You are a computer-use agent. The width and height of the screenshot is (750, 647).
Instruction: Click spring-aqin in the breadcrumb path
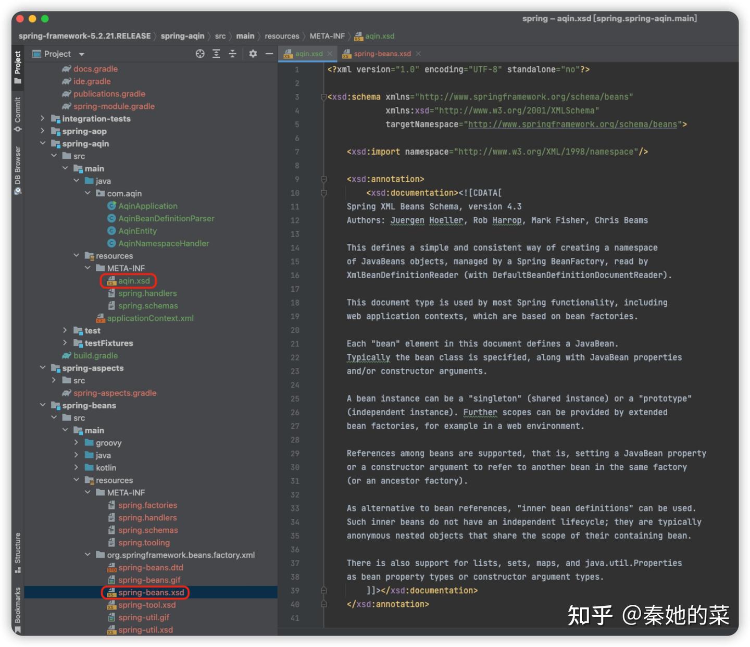182,36
